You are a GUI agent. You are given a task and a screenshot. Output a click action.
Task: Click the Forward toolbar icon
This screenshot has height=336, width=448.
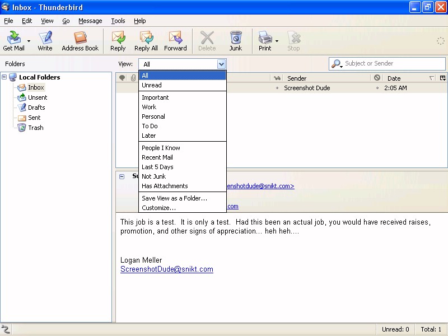175,41
